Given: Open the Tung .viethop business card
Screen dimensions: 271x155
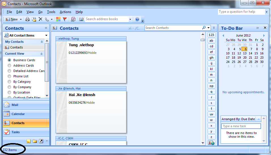Looking at the screenshot, I should (x=91, y=60).
